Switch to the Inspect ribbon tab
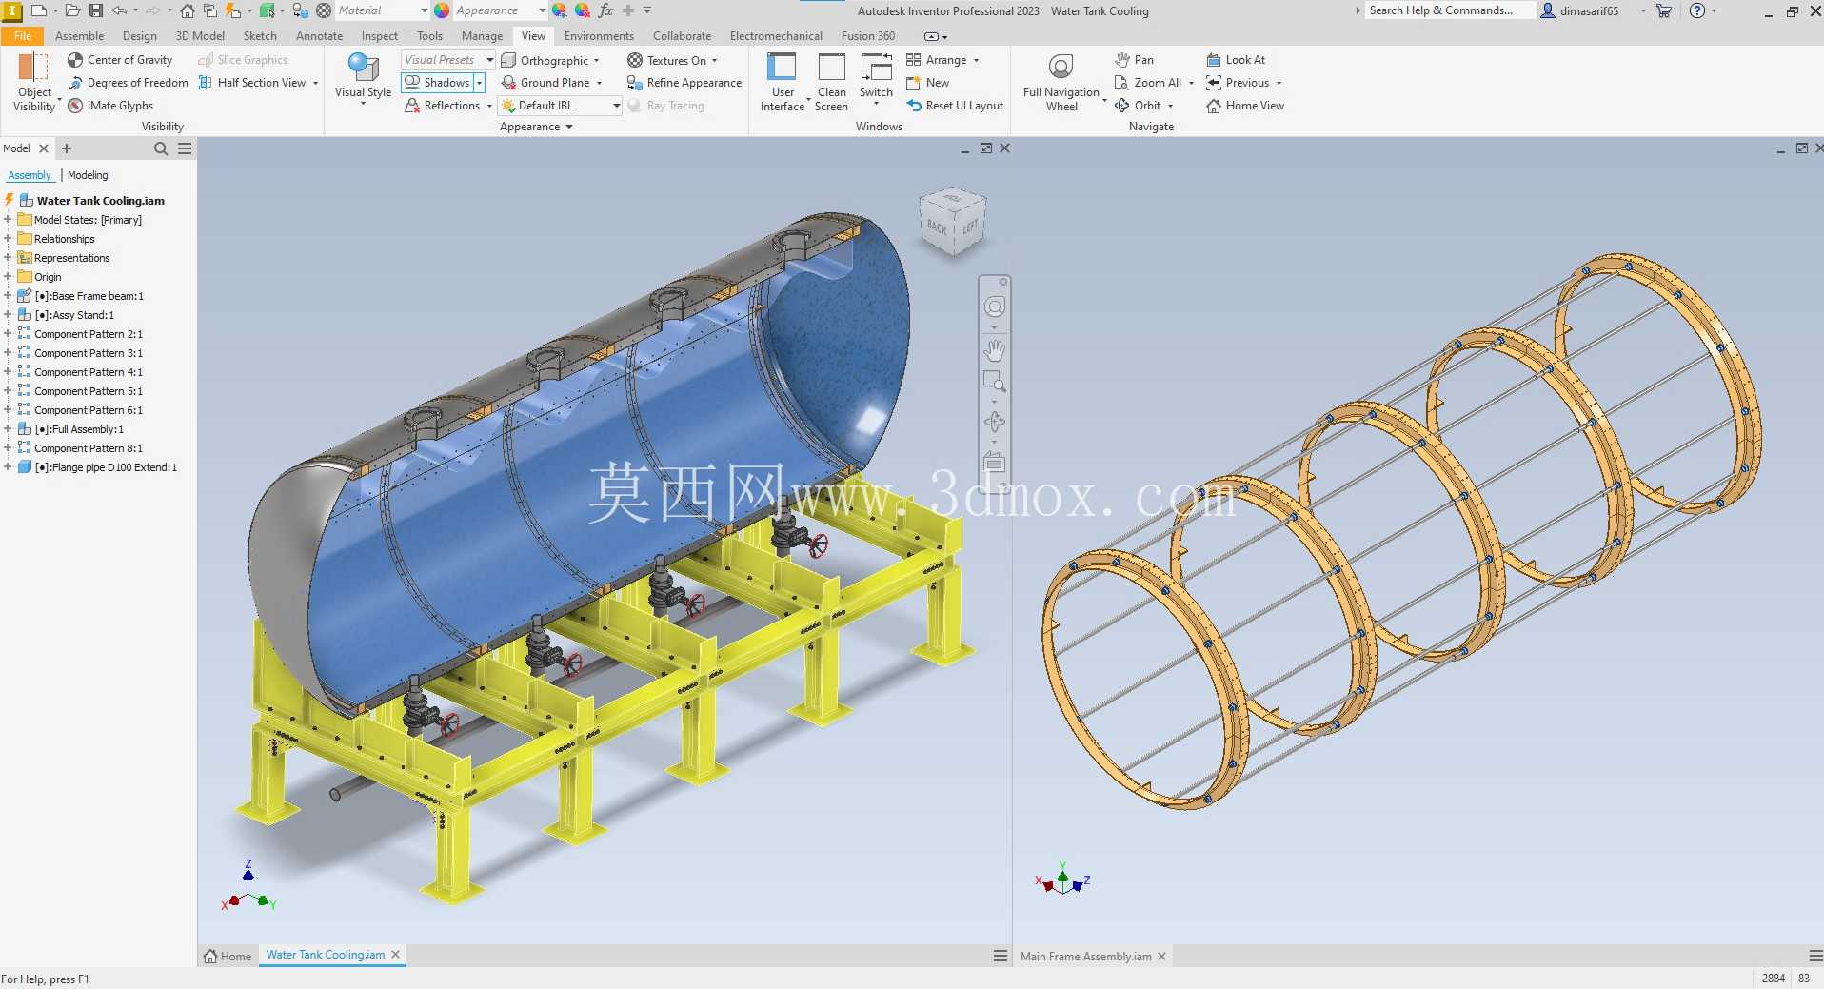This screenshot has width=1824, height=989. [379, 35]
